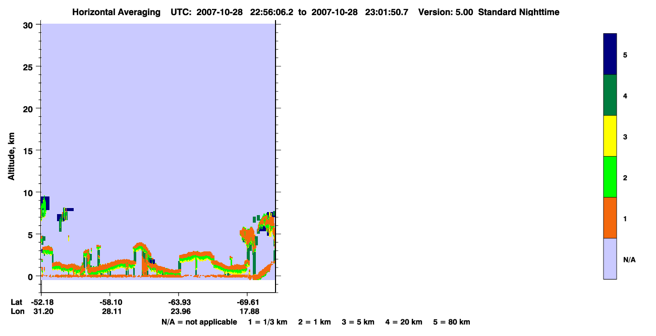
Task: Click the dark green color bar segment labeled 4
Action: 610,95
